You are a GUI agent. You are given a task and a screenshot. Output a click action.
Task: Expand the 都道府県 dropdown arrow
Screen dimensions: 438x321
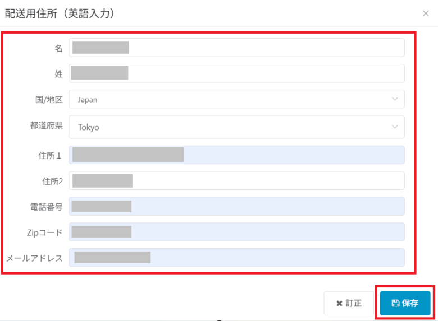click(x=394, y=127)
